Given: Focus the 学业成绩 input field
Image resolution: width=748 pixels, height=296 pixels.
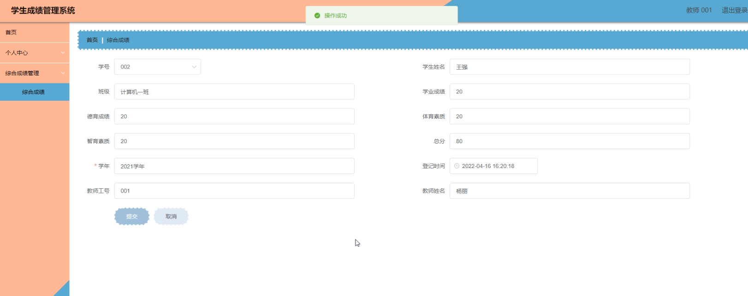Looking at the screenshot, I should (570, 92).
